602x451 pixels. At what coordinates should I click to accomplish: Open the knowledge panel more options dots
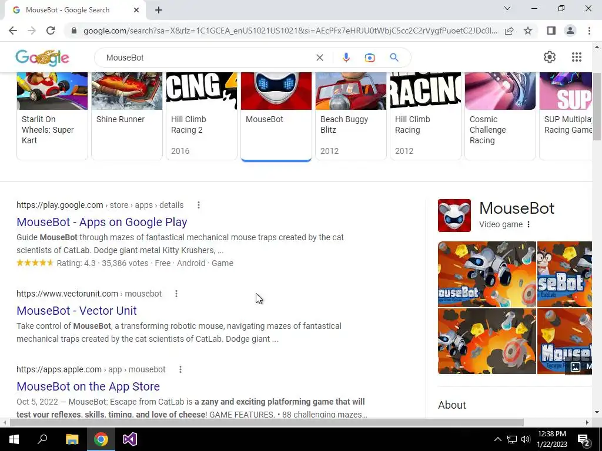(x=529, y=224)
